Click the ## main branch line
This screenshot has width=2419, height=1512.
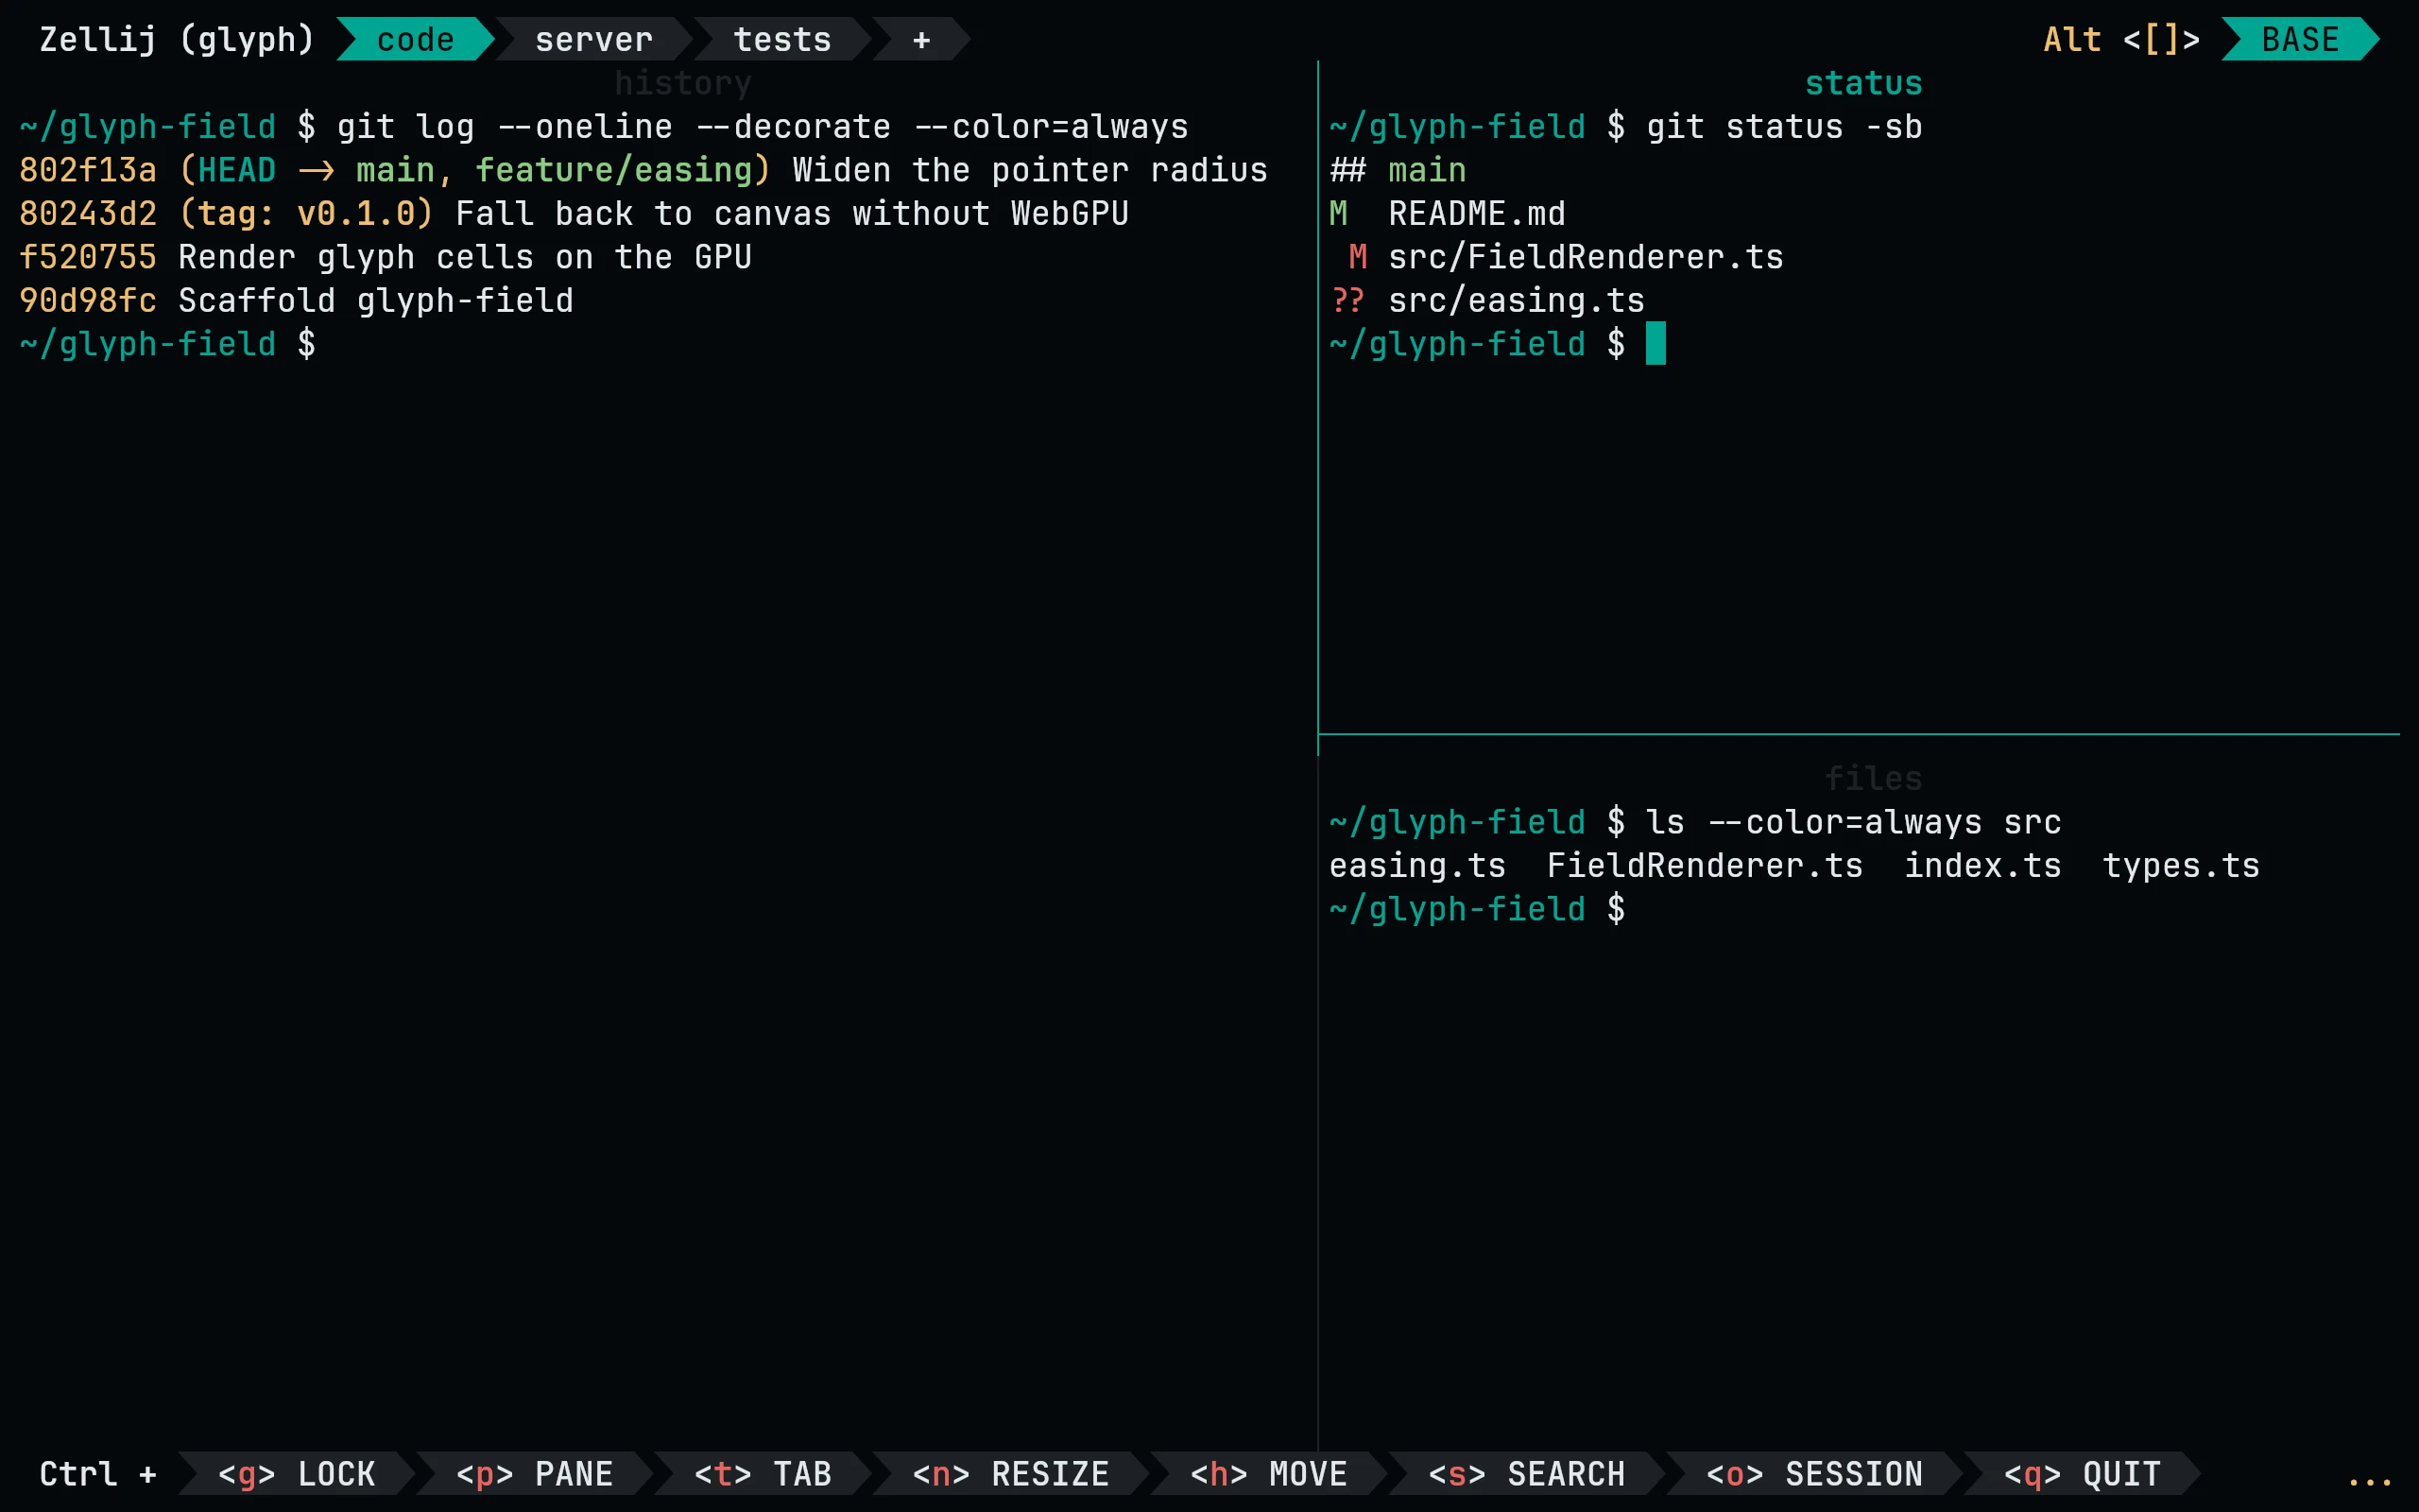[1398, 170]
